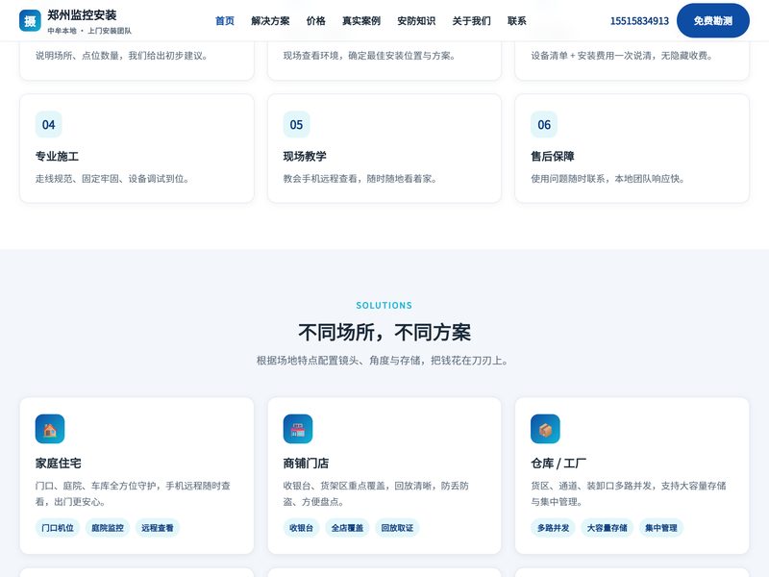The height and width of the screenshot is (577, 769).
Task: Click the 家庭住宅 card title
Action: click(58, 464)
